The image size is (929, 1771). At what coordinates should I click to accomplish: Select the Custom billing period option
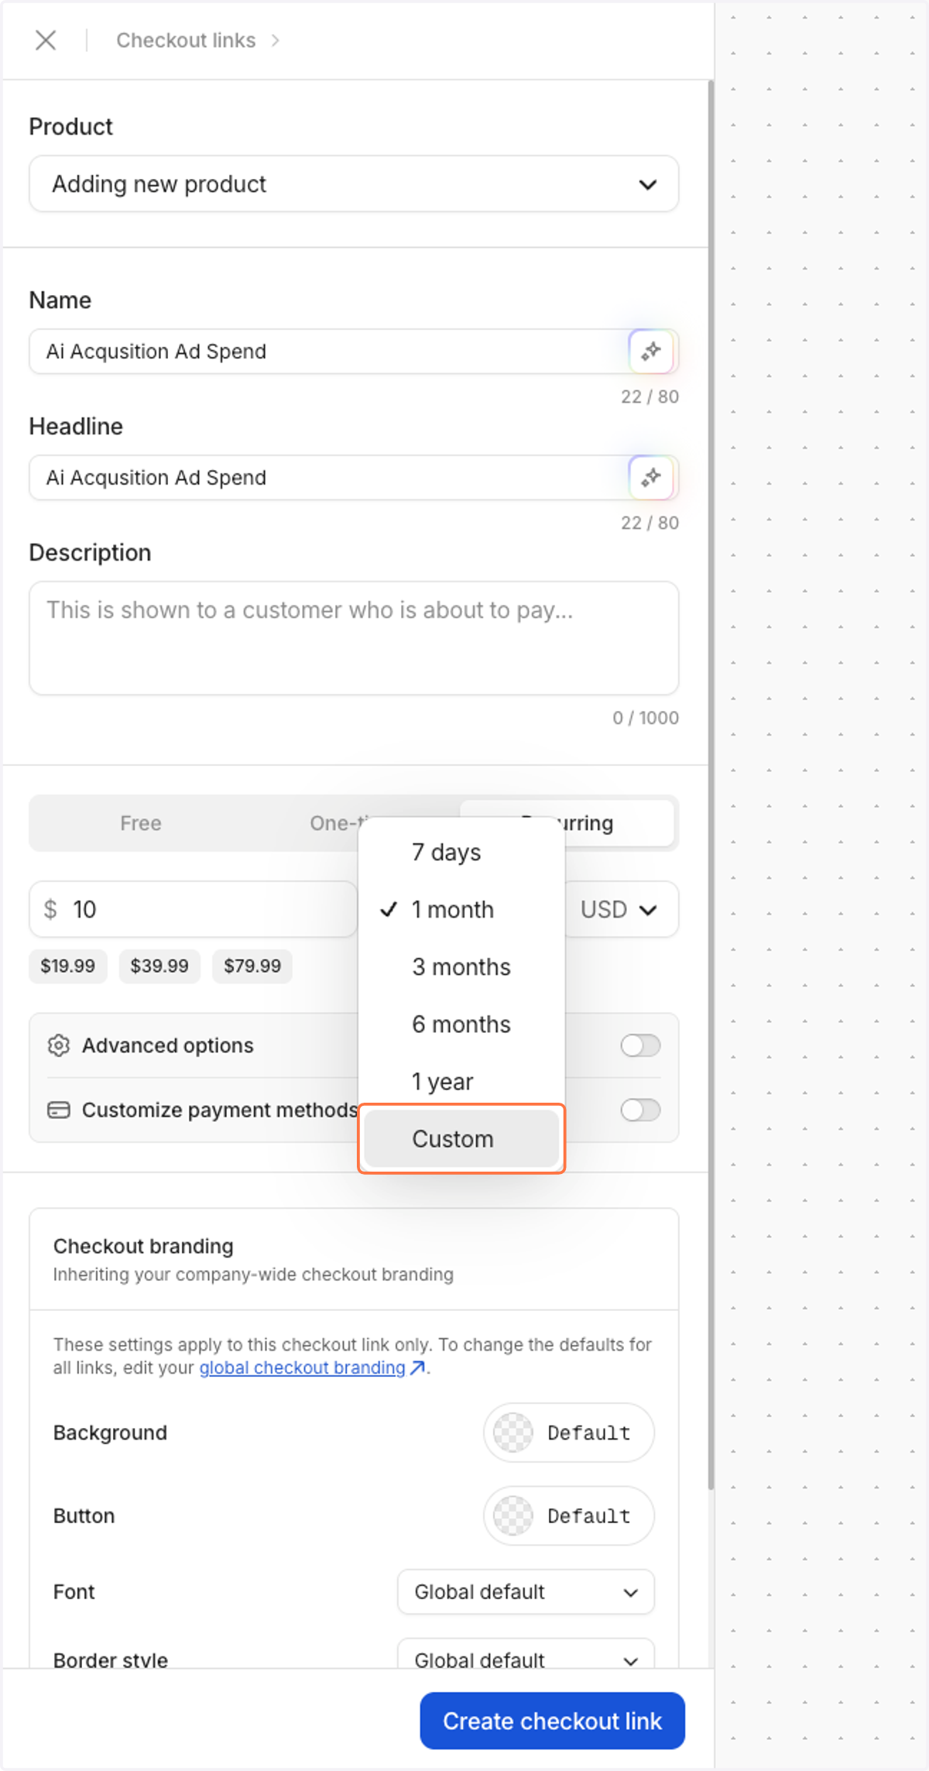click(x=461, y=1139)
